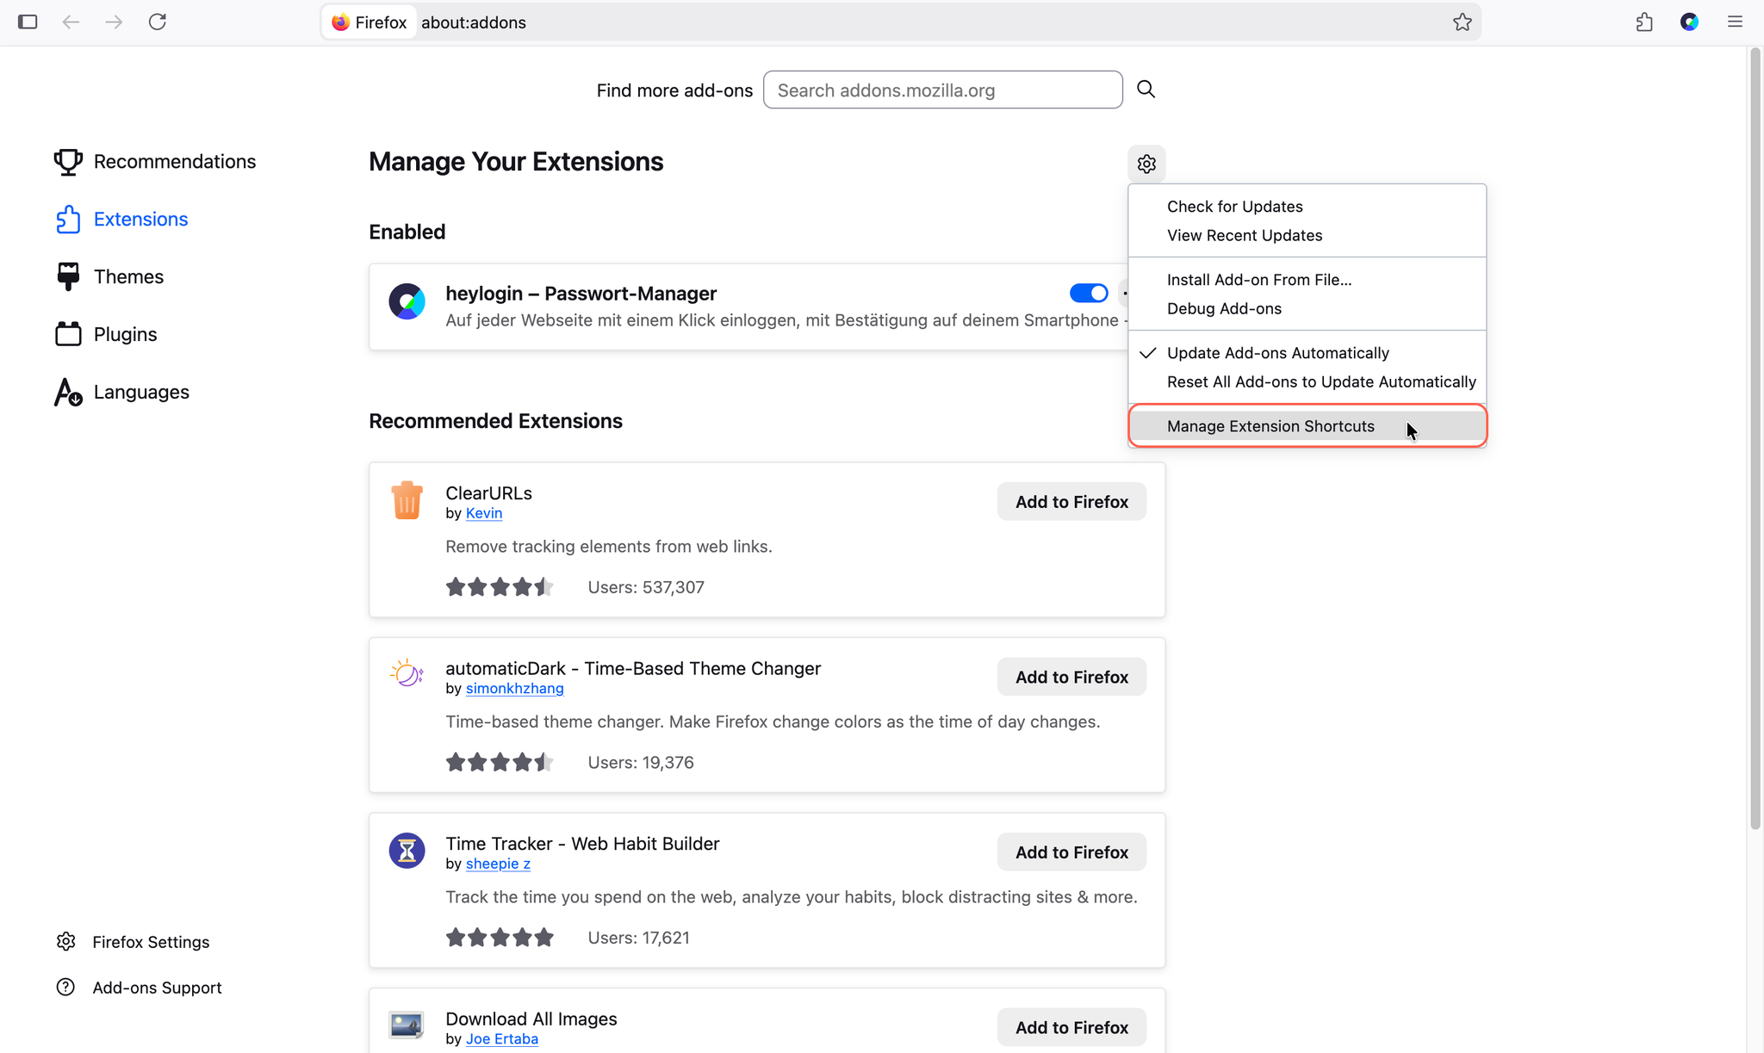This screenshot has width=1764, height=1053.
Task: Add ClearURLs to Firefox
Action: (x=1071, y=502)
